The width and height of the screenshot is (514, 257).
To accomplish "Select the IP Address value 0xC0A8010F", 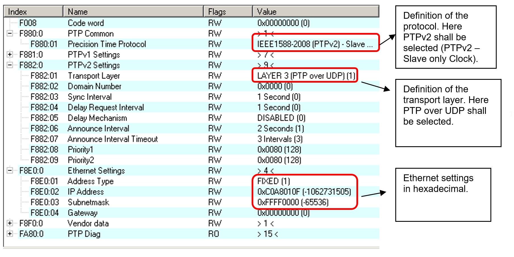I will 304,192.
